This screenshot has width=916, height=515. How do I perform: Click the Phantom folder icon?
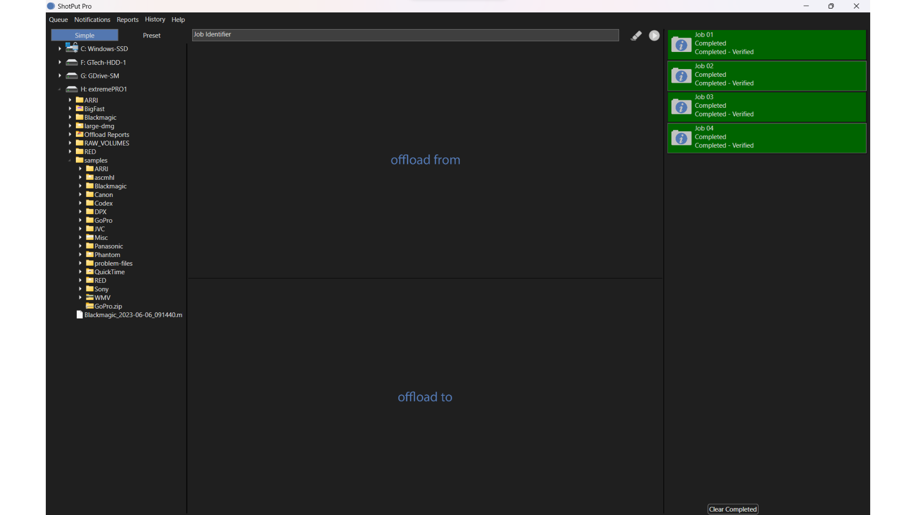click(90, 255)
